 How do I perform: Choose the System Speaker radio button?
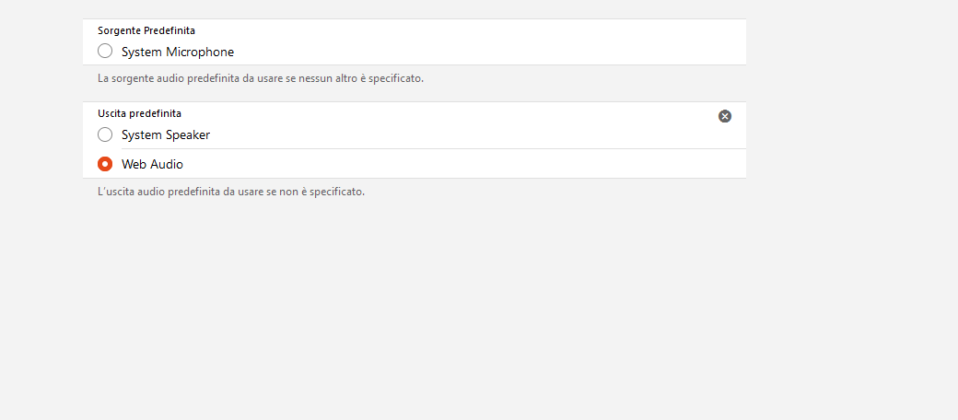[105, 134]
